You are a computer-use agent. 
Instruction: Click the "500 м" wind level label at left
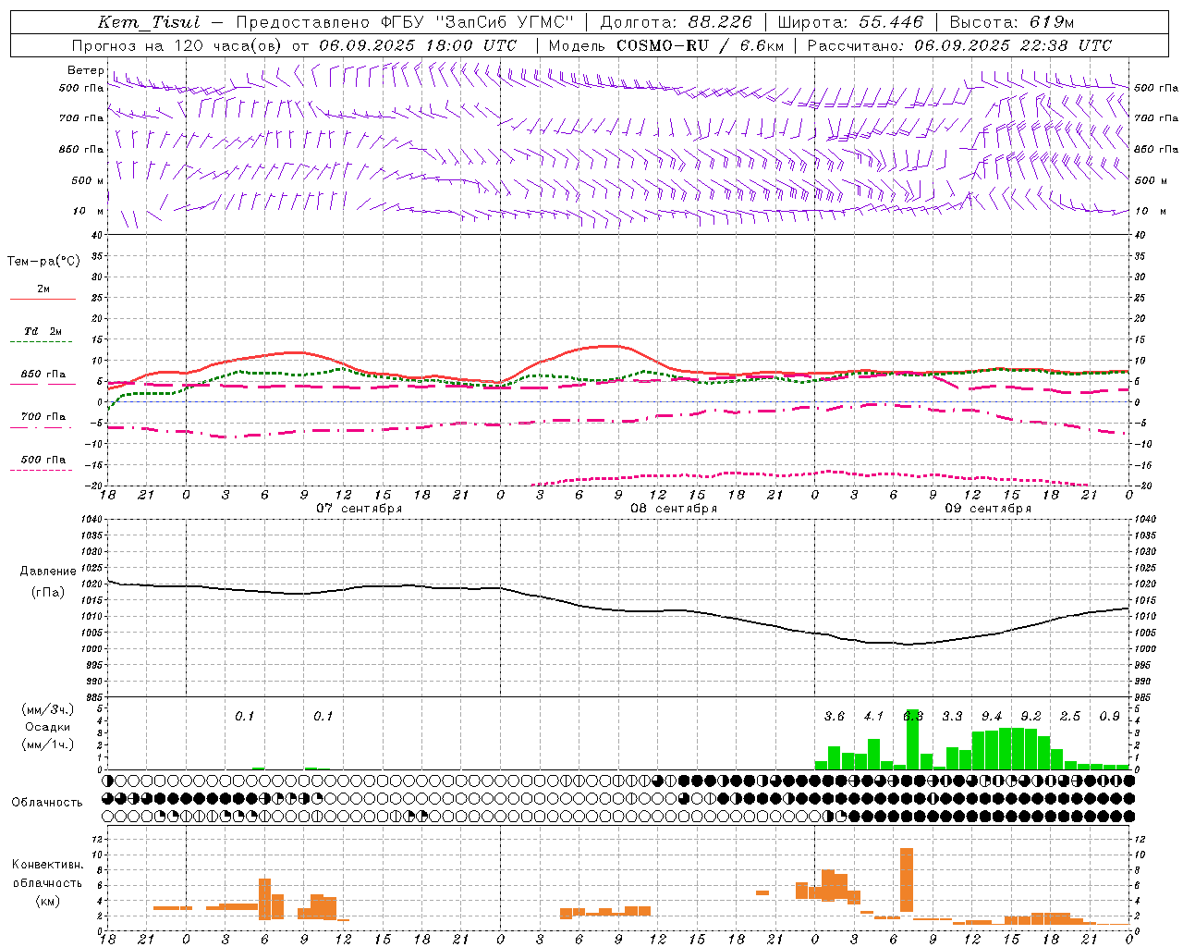[x=88, y=180]
